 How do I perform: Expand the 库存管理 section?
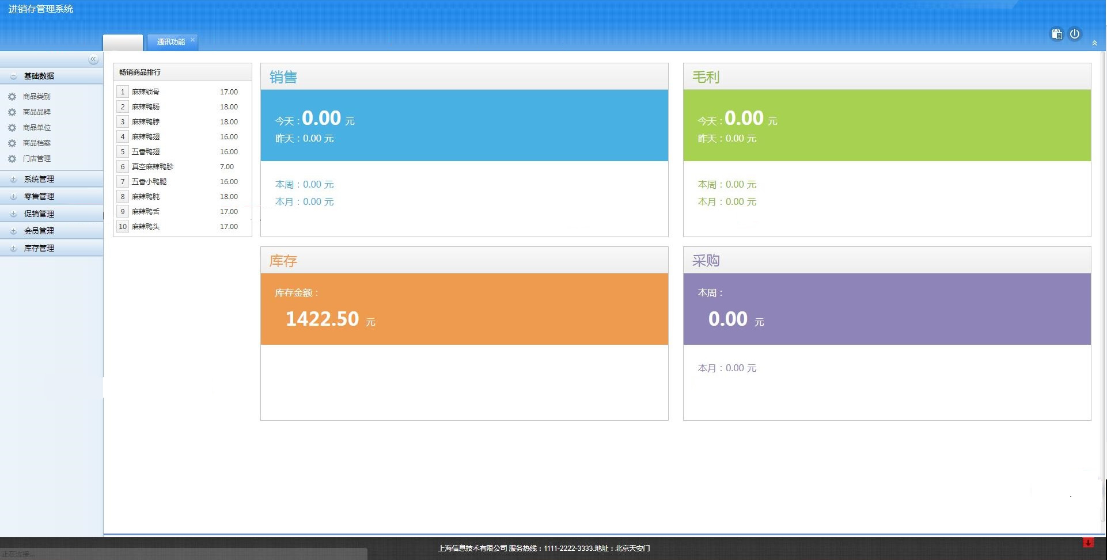coord(13,249)
